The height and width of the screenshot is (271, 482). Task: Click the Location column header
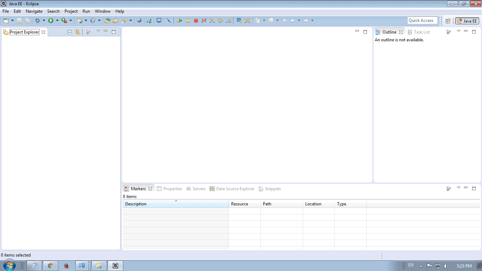coord(319,204)
